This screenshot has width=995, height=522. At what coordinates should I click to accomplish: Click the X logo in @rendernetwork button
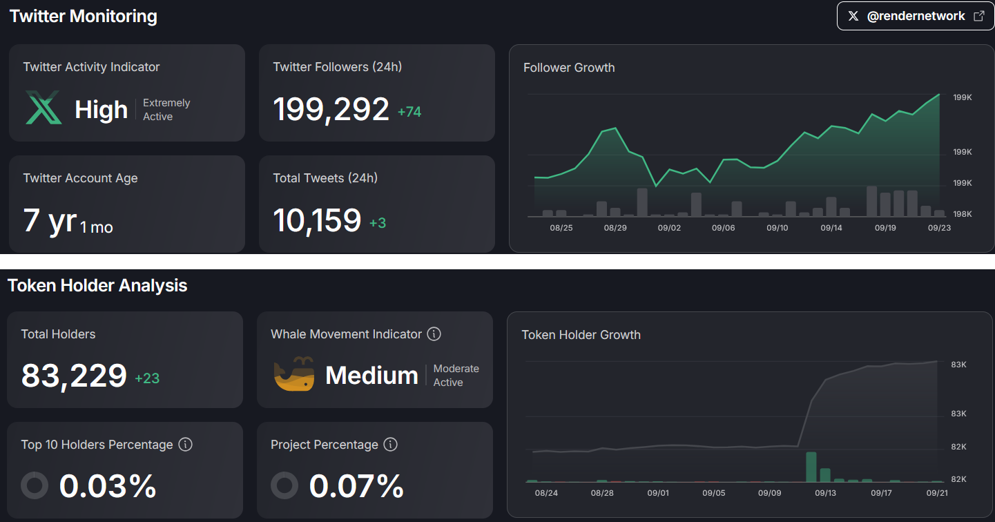click(853, 16)
